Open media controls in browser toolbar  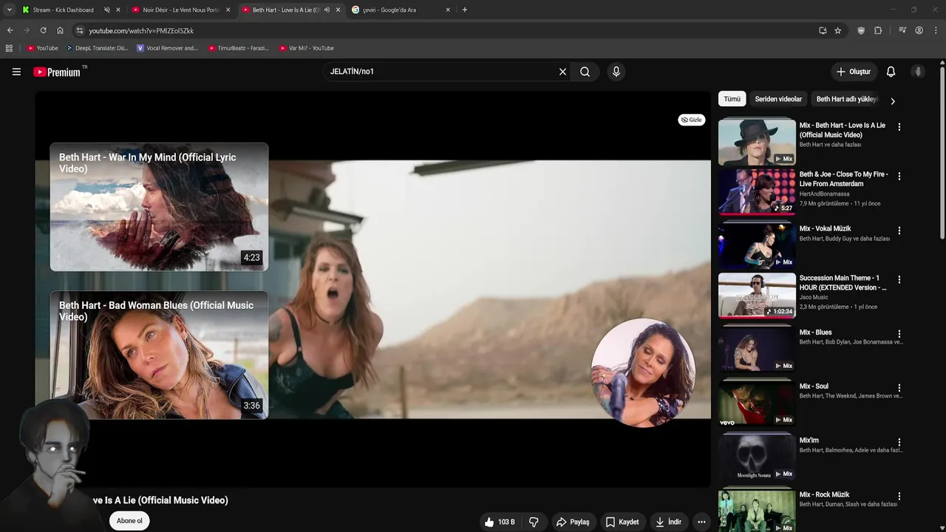[902, 30]
